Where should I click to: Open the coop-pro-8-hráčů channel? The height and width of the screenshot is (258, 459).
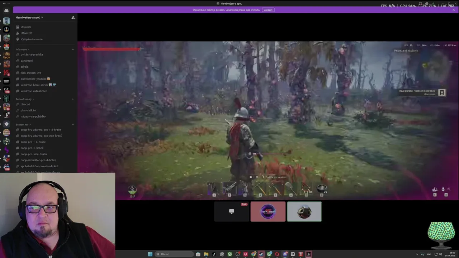pyautogui.click(x=45, y=148)
